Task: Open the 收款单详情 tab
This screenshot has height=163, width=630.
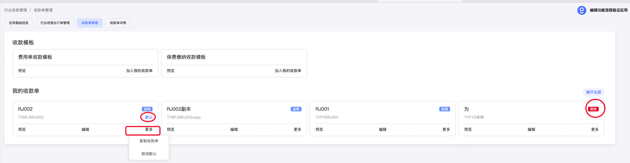Action: [118, 23]
